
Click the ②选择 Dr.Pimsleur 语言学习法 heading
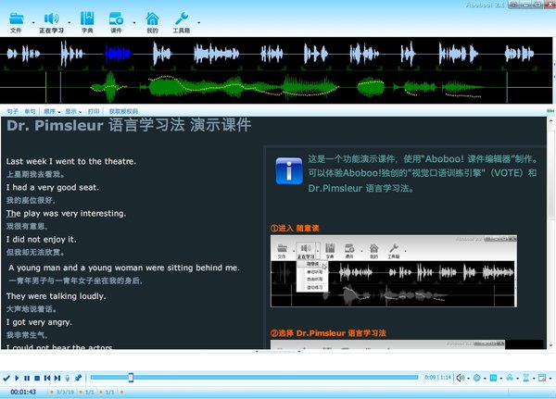pyautogui.click(x=328, y=333)
